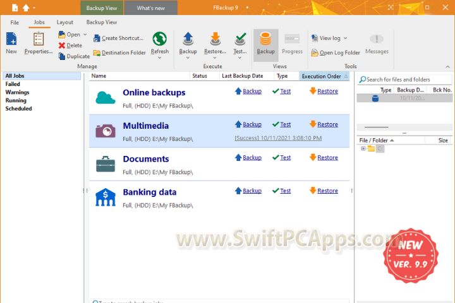Expand the Refresh dropdown arrow
The height and width of the screenshot is (303, 455).
160,58
